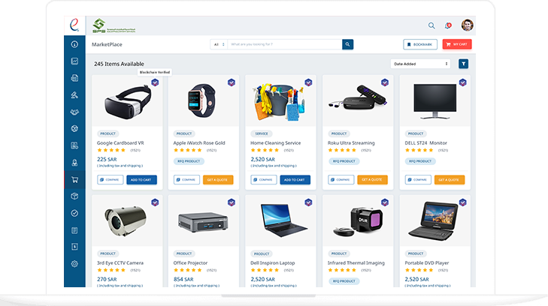Open Office Projector product image

click(203, 222)
